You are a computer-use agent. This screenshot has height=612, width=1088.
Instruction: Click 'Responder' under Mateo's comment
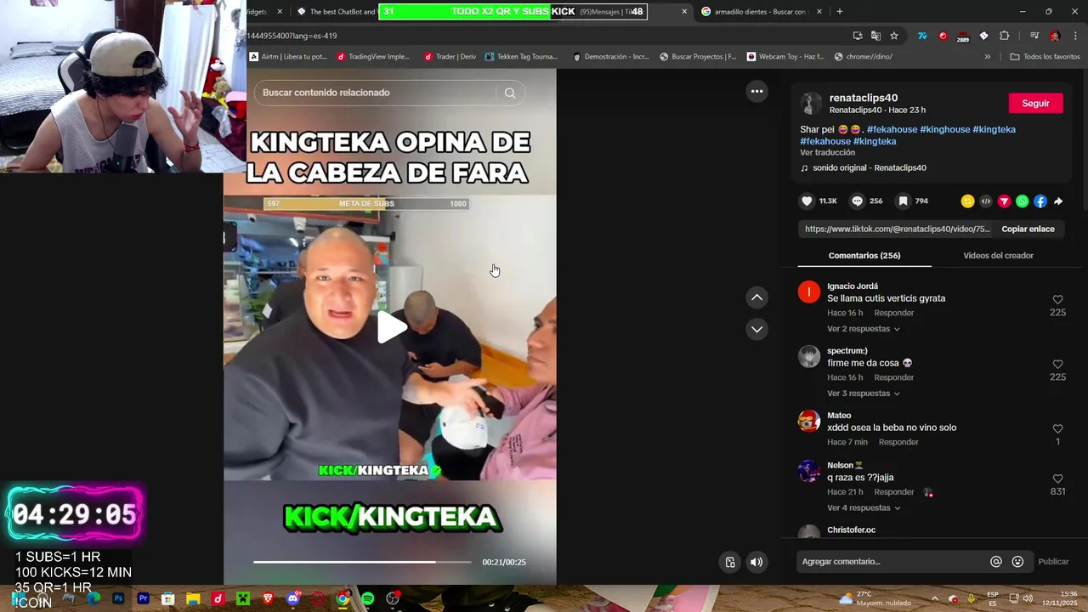[x=898, y=442]
